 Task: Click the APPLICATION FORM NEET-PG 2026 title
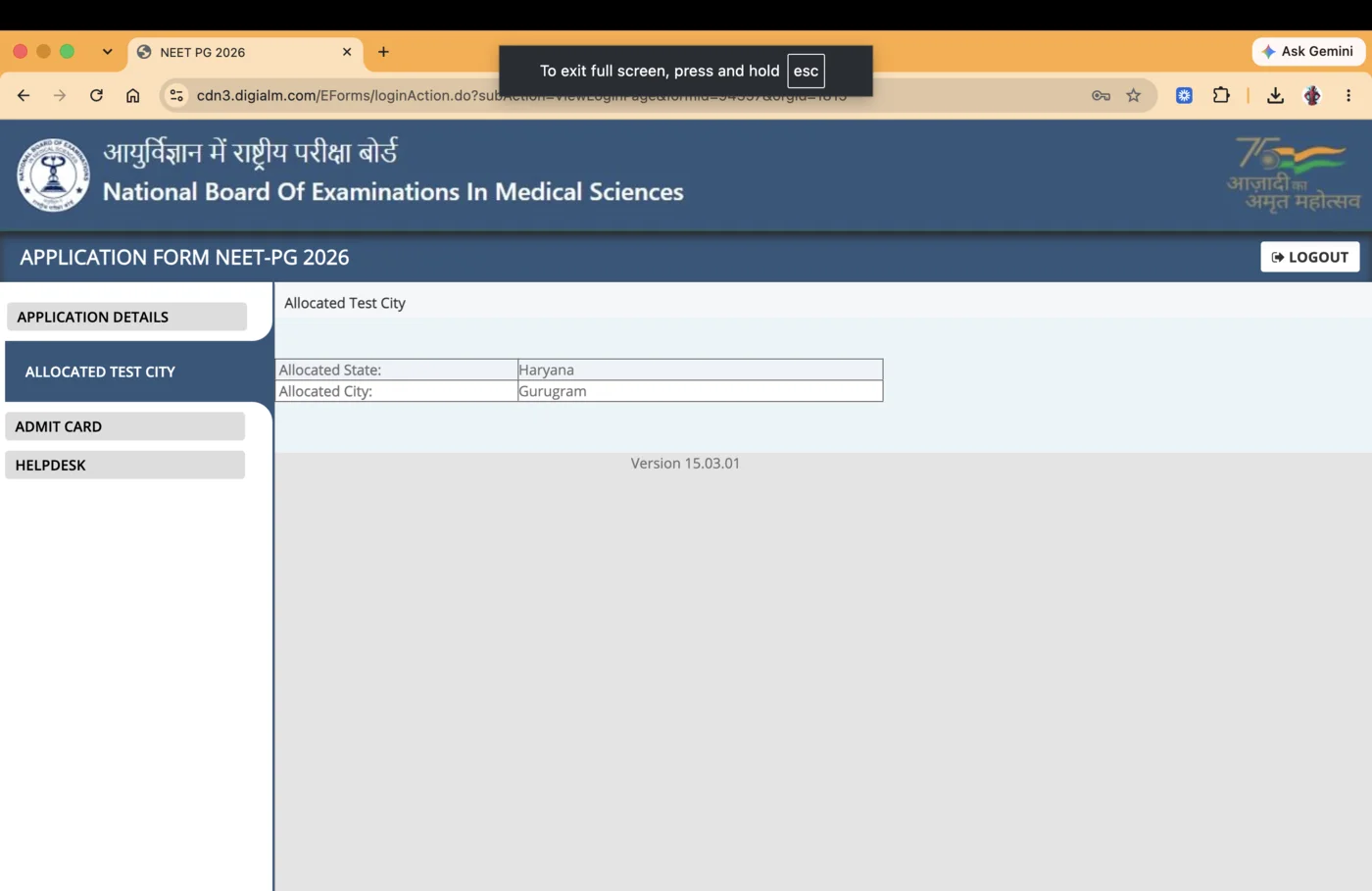pyautogui.click(x=184, y=257)
